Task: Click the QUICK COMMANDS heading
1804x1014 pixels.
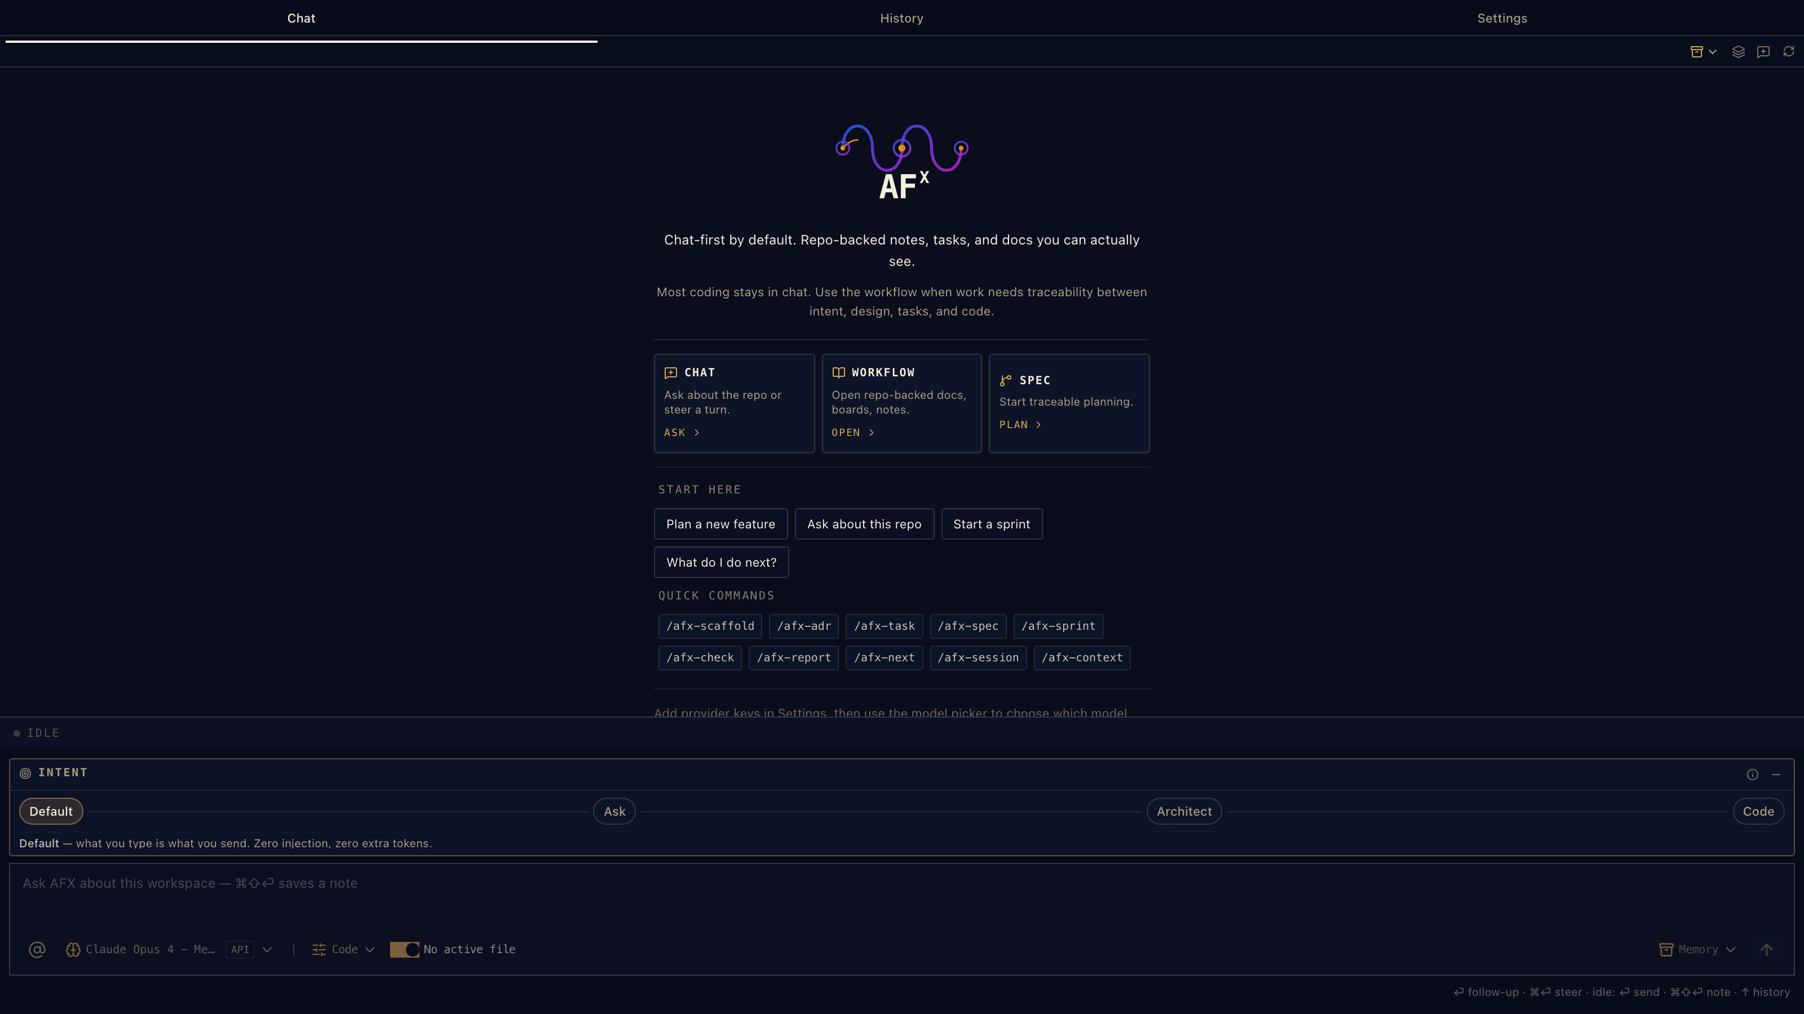Action: click(716, 595)
